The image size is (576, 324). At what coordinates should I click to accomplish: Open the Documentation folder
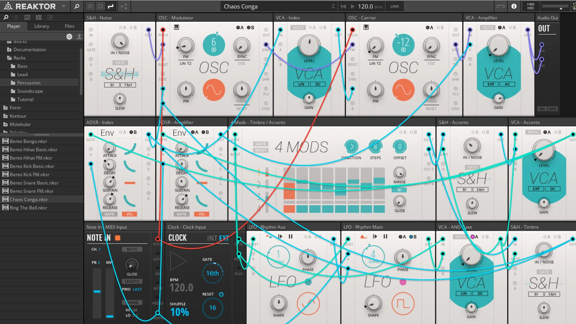(x=40, y=50)
